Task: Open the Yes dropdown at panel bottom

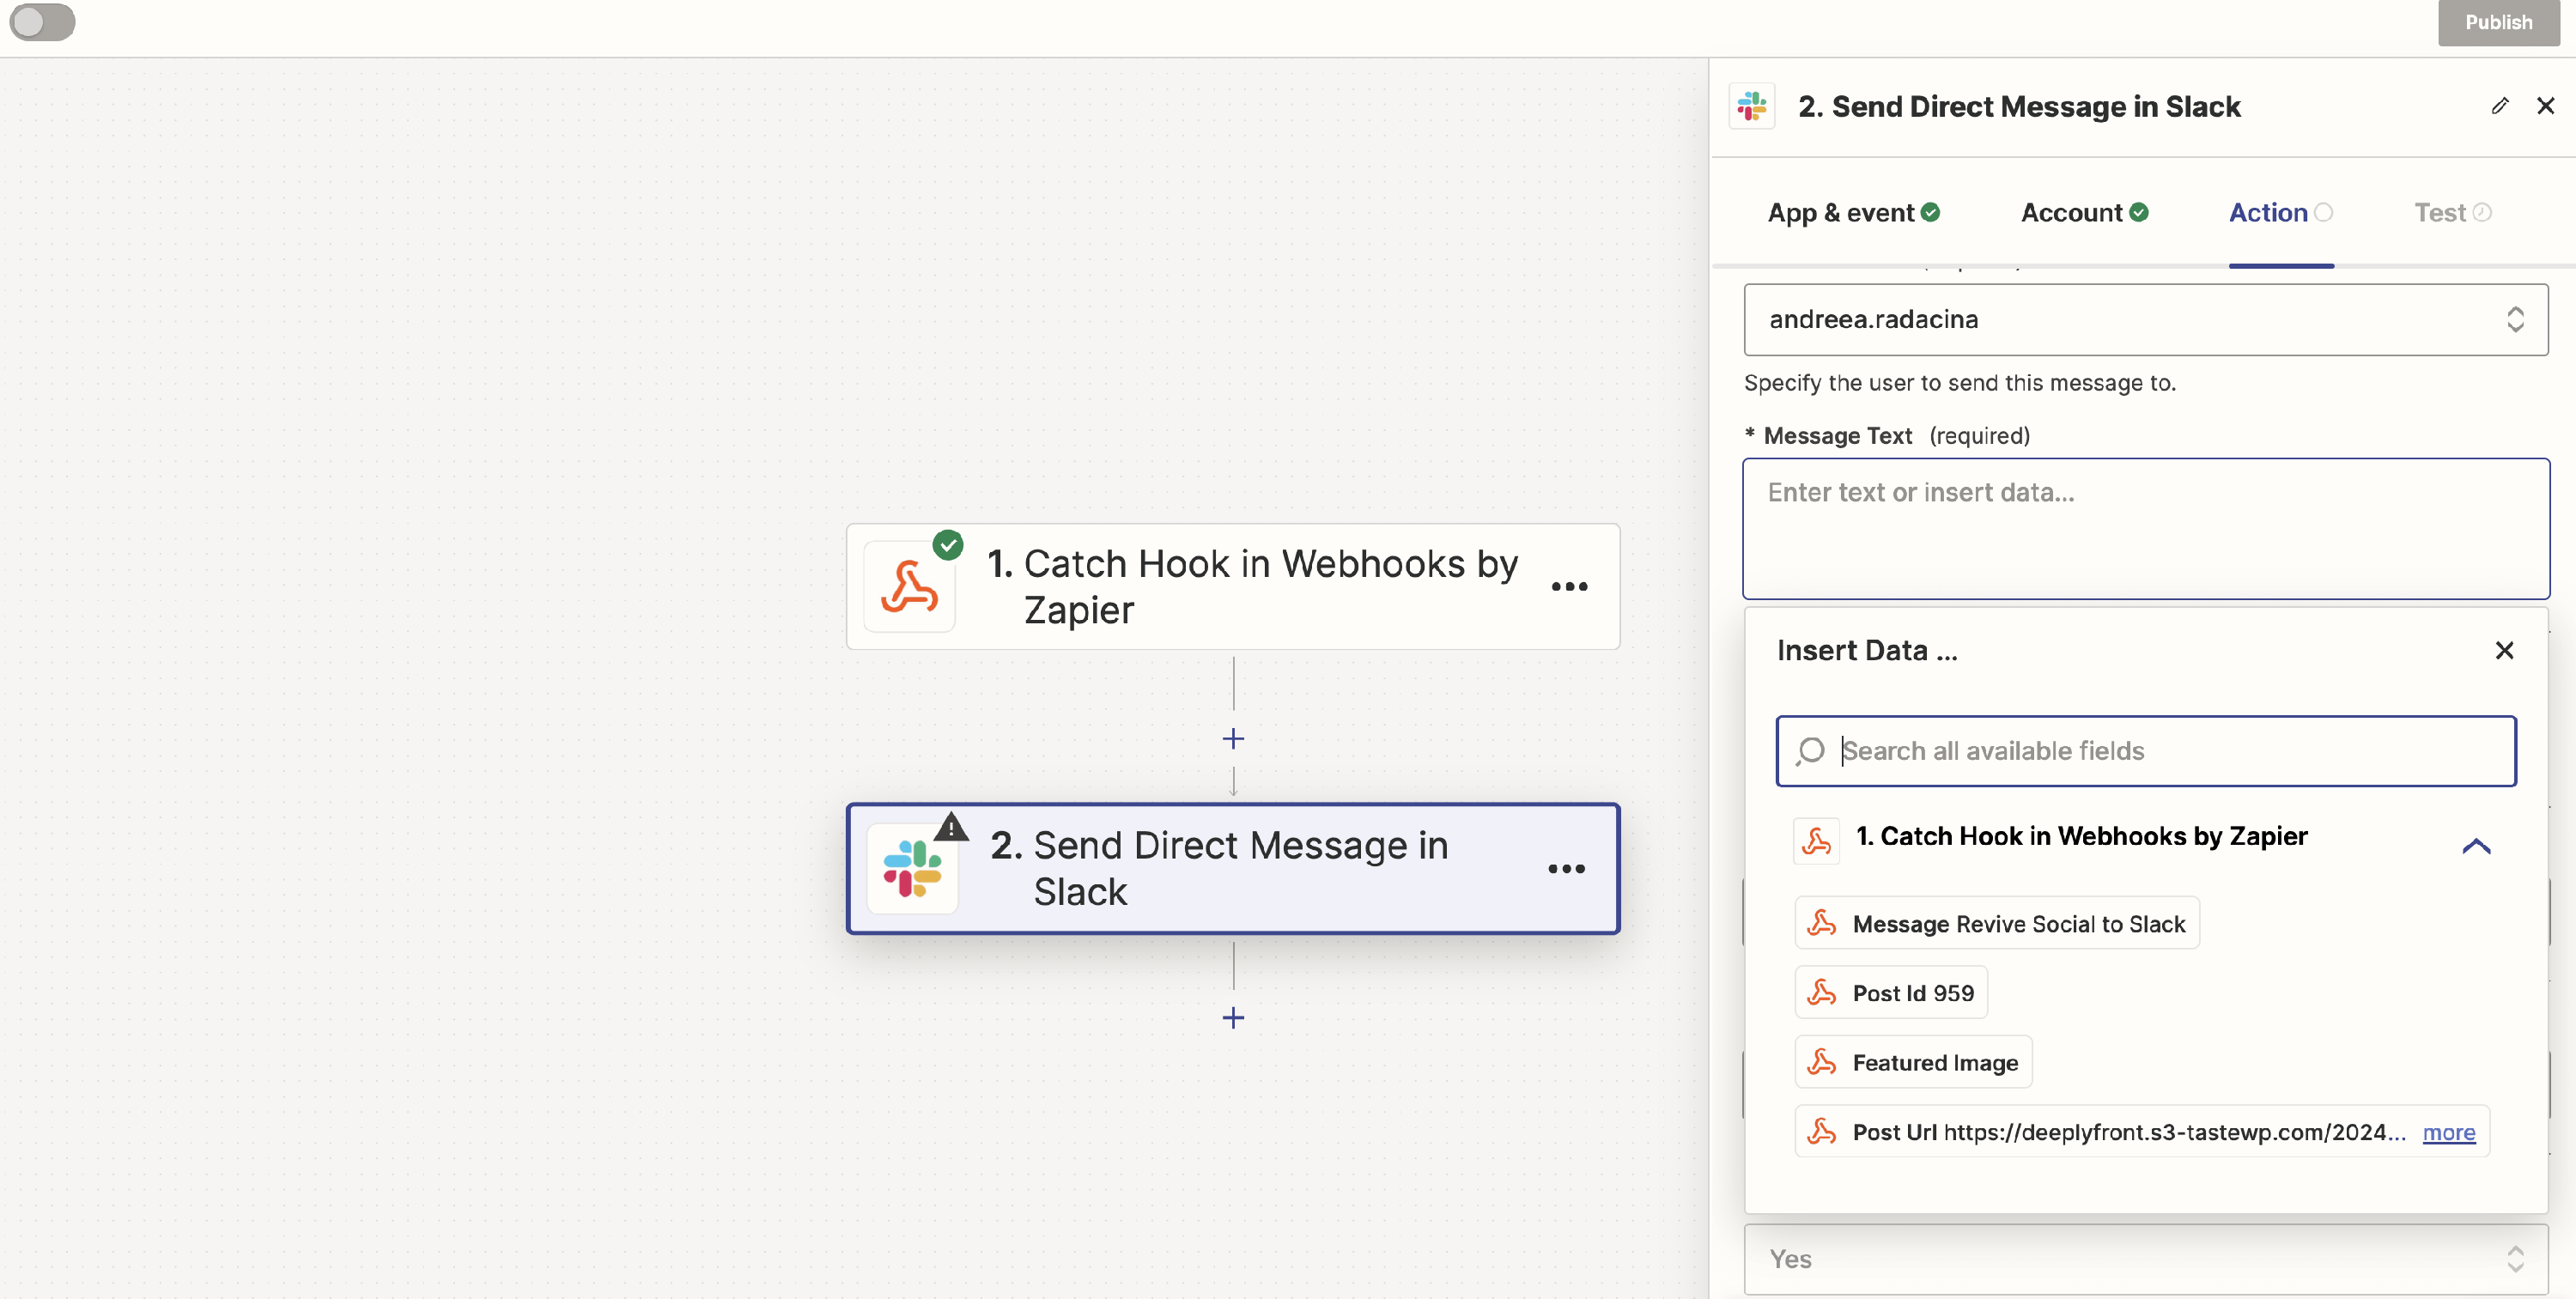Action: (2145, 1259)
